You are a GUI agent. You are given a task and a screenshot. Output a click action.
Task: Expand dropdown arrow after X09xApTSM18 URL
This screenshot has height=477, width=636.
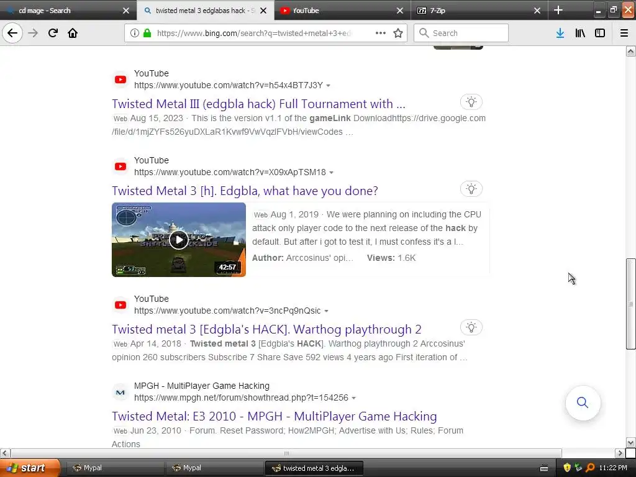(x=332, y=173)
